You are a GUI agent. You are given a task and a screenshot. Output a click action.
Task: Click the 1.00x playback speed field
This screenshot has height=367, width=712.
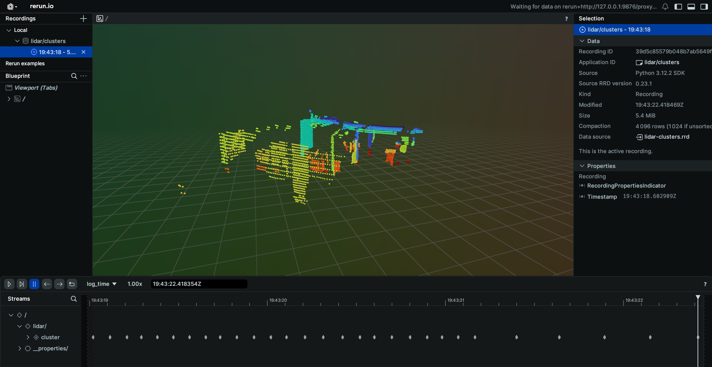point(135,284)
